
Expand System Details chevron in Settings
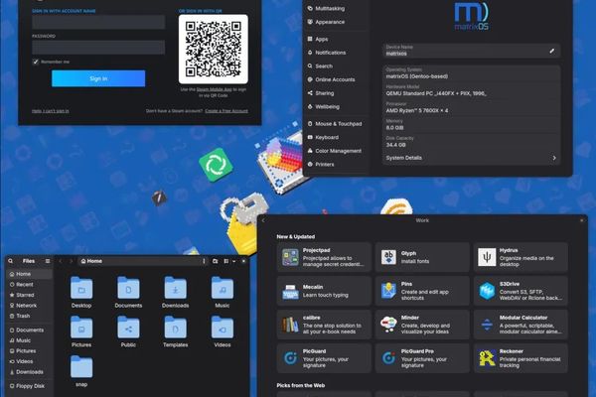pyautogui.click(x=554, y=158)
